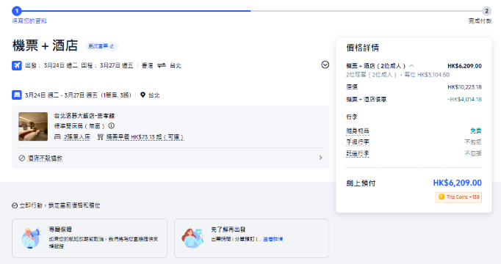This screenshot has height=264, width=501.
Task: Click the location pin icon next to 台北
Action: click(x=143, y=95)
